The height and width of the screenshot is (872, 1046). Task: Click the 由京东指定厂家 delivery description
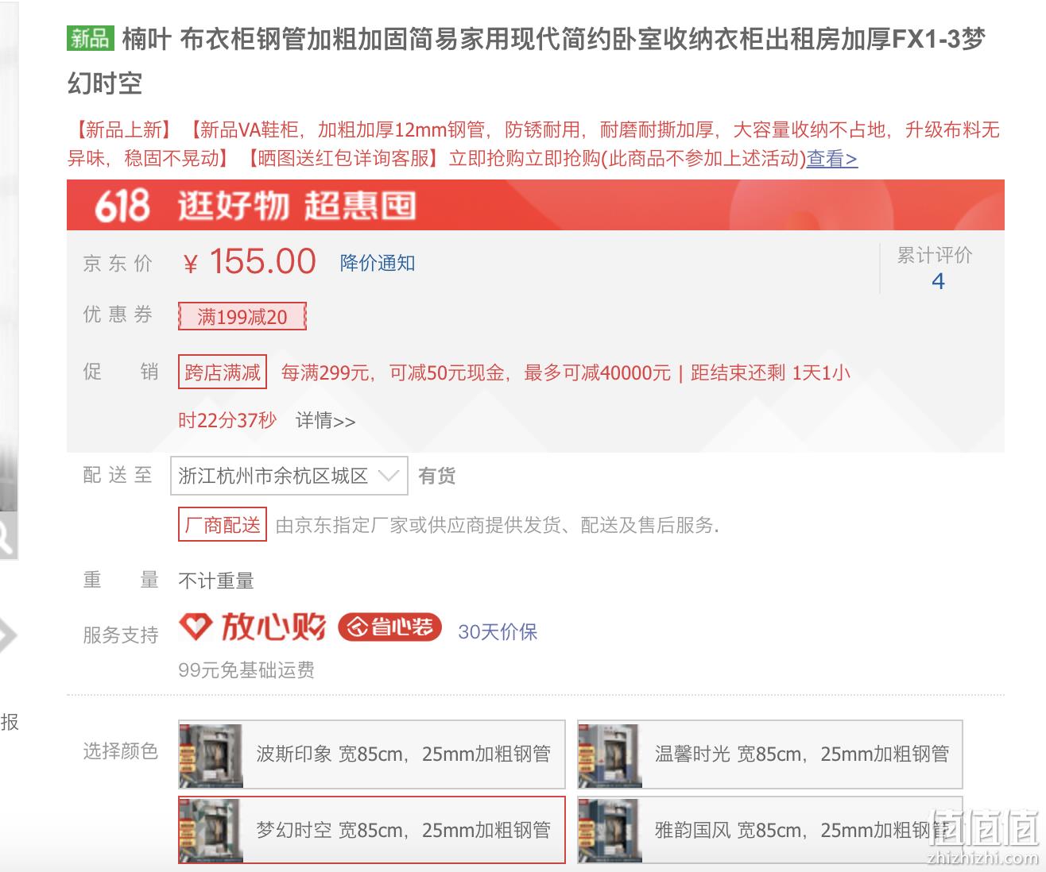[x=498, y=525]
